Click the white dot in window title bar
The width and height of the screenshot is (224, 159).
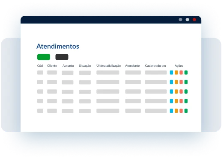point(188,20)
